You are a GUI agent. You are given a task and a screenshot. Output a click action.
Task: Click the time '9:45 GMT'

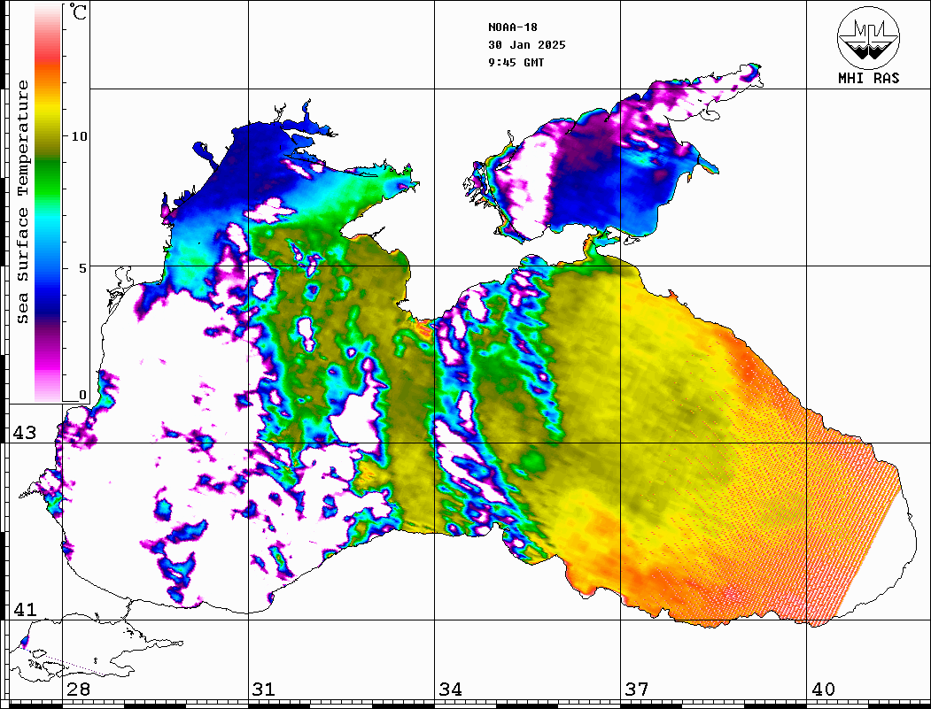tap(516, 63)
